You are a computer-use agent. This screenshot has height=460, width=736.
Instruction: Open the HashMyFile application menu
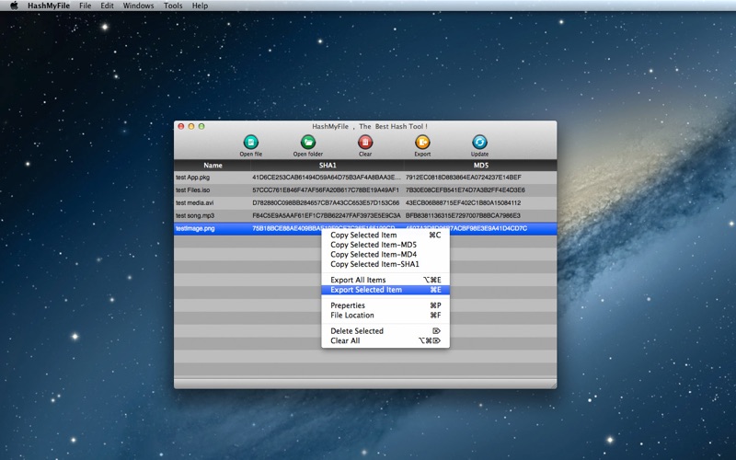pos(49,6)
